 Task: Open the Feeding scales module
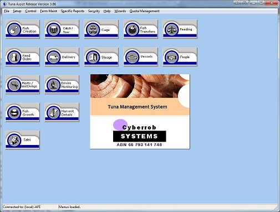[x=180, y=29]
